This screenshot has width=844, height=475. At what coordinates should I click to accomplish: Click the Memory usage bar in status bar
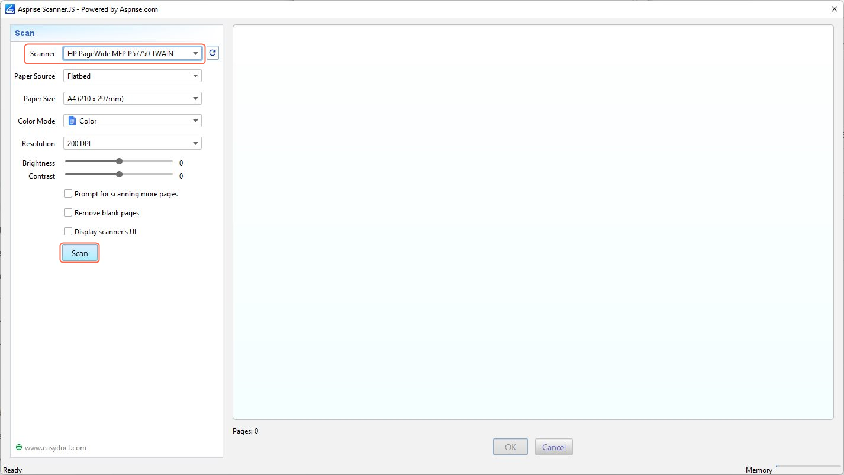(807, 467)
